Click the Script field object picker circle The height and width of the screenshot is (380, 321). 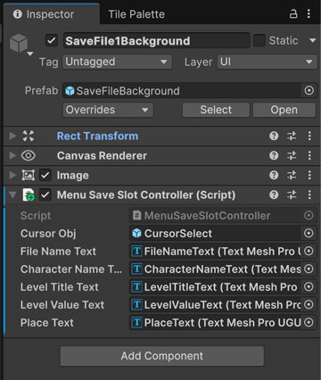309,215
